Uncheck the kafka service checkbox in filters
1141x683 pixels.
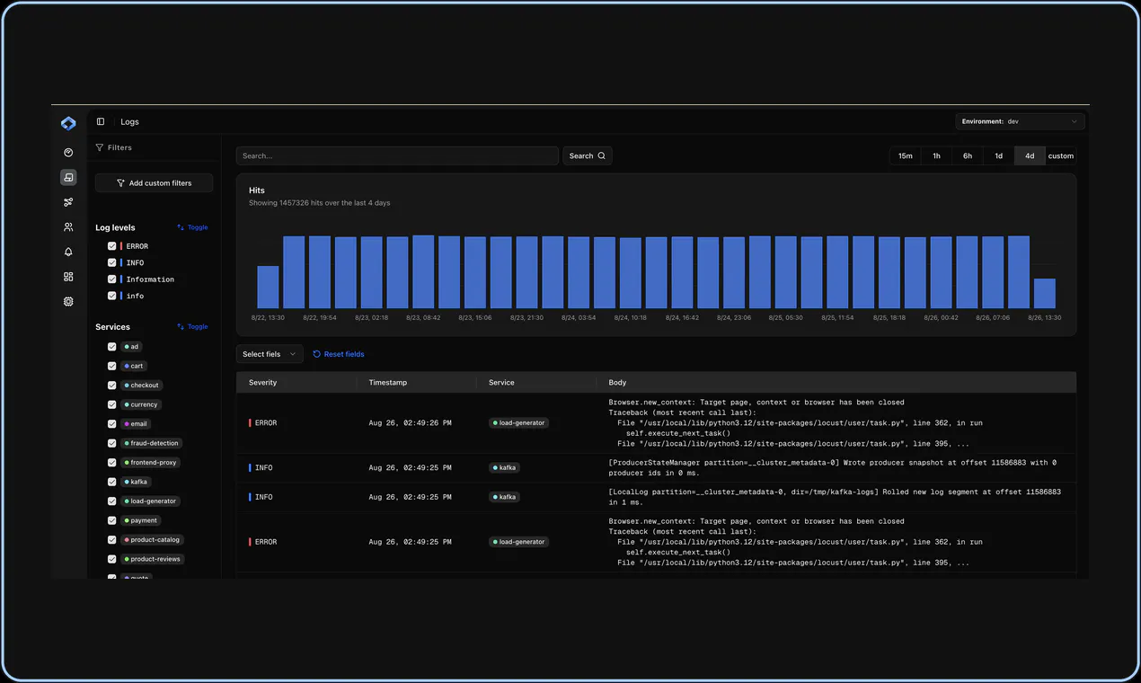point(111,482)
